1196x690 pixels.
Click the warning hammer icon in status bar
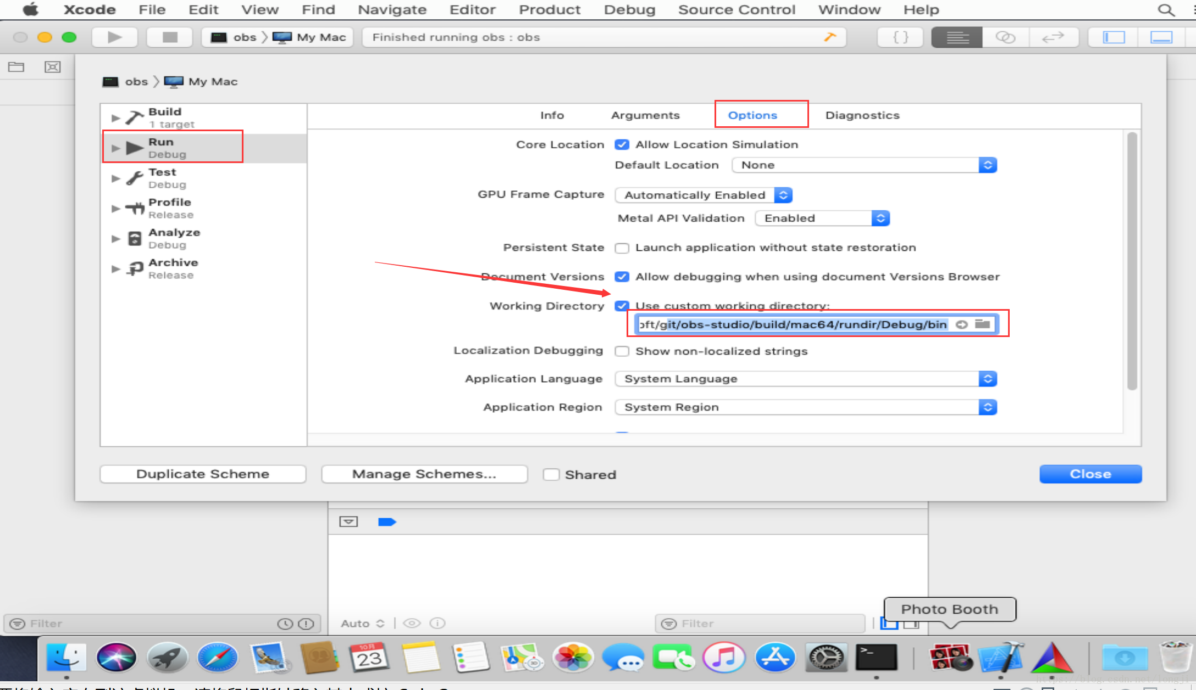(x=829, y=37)
